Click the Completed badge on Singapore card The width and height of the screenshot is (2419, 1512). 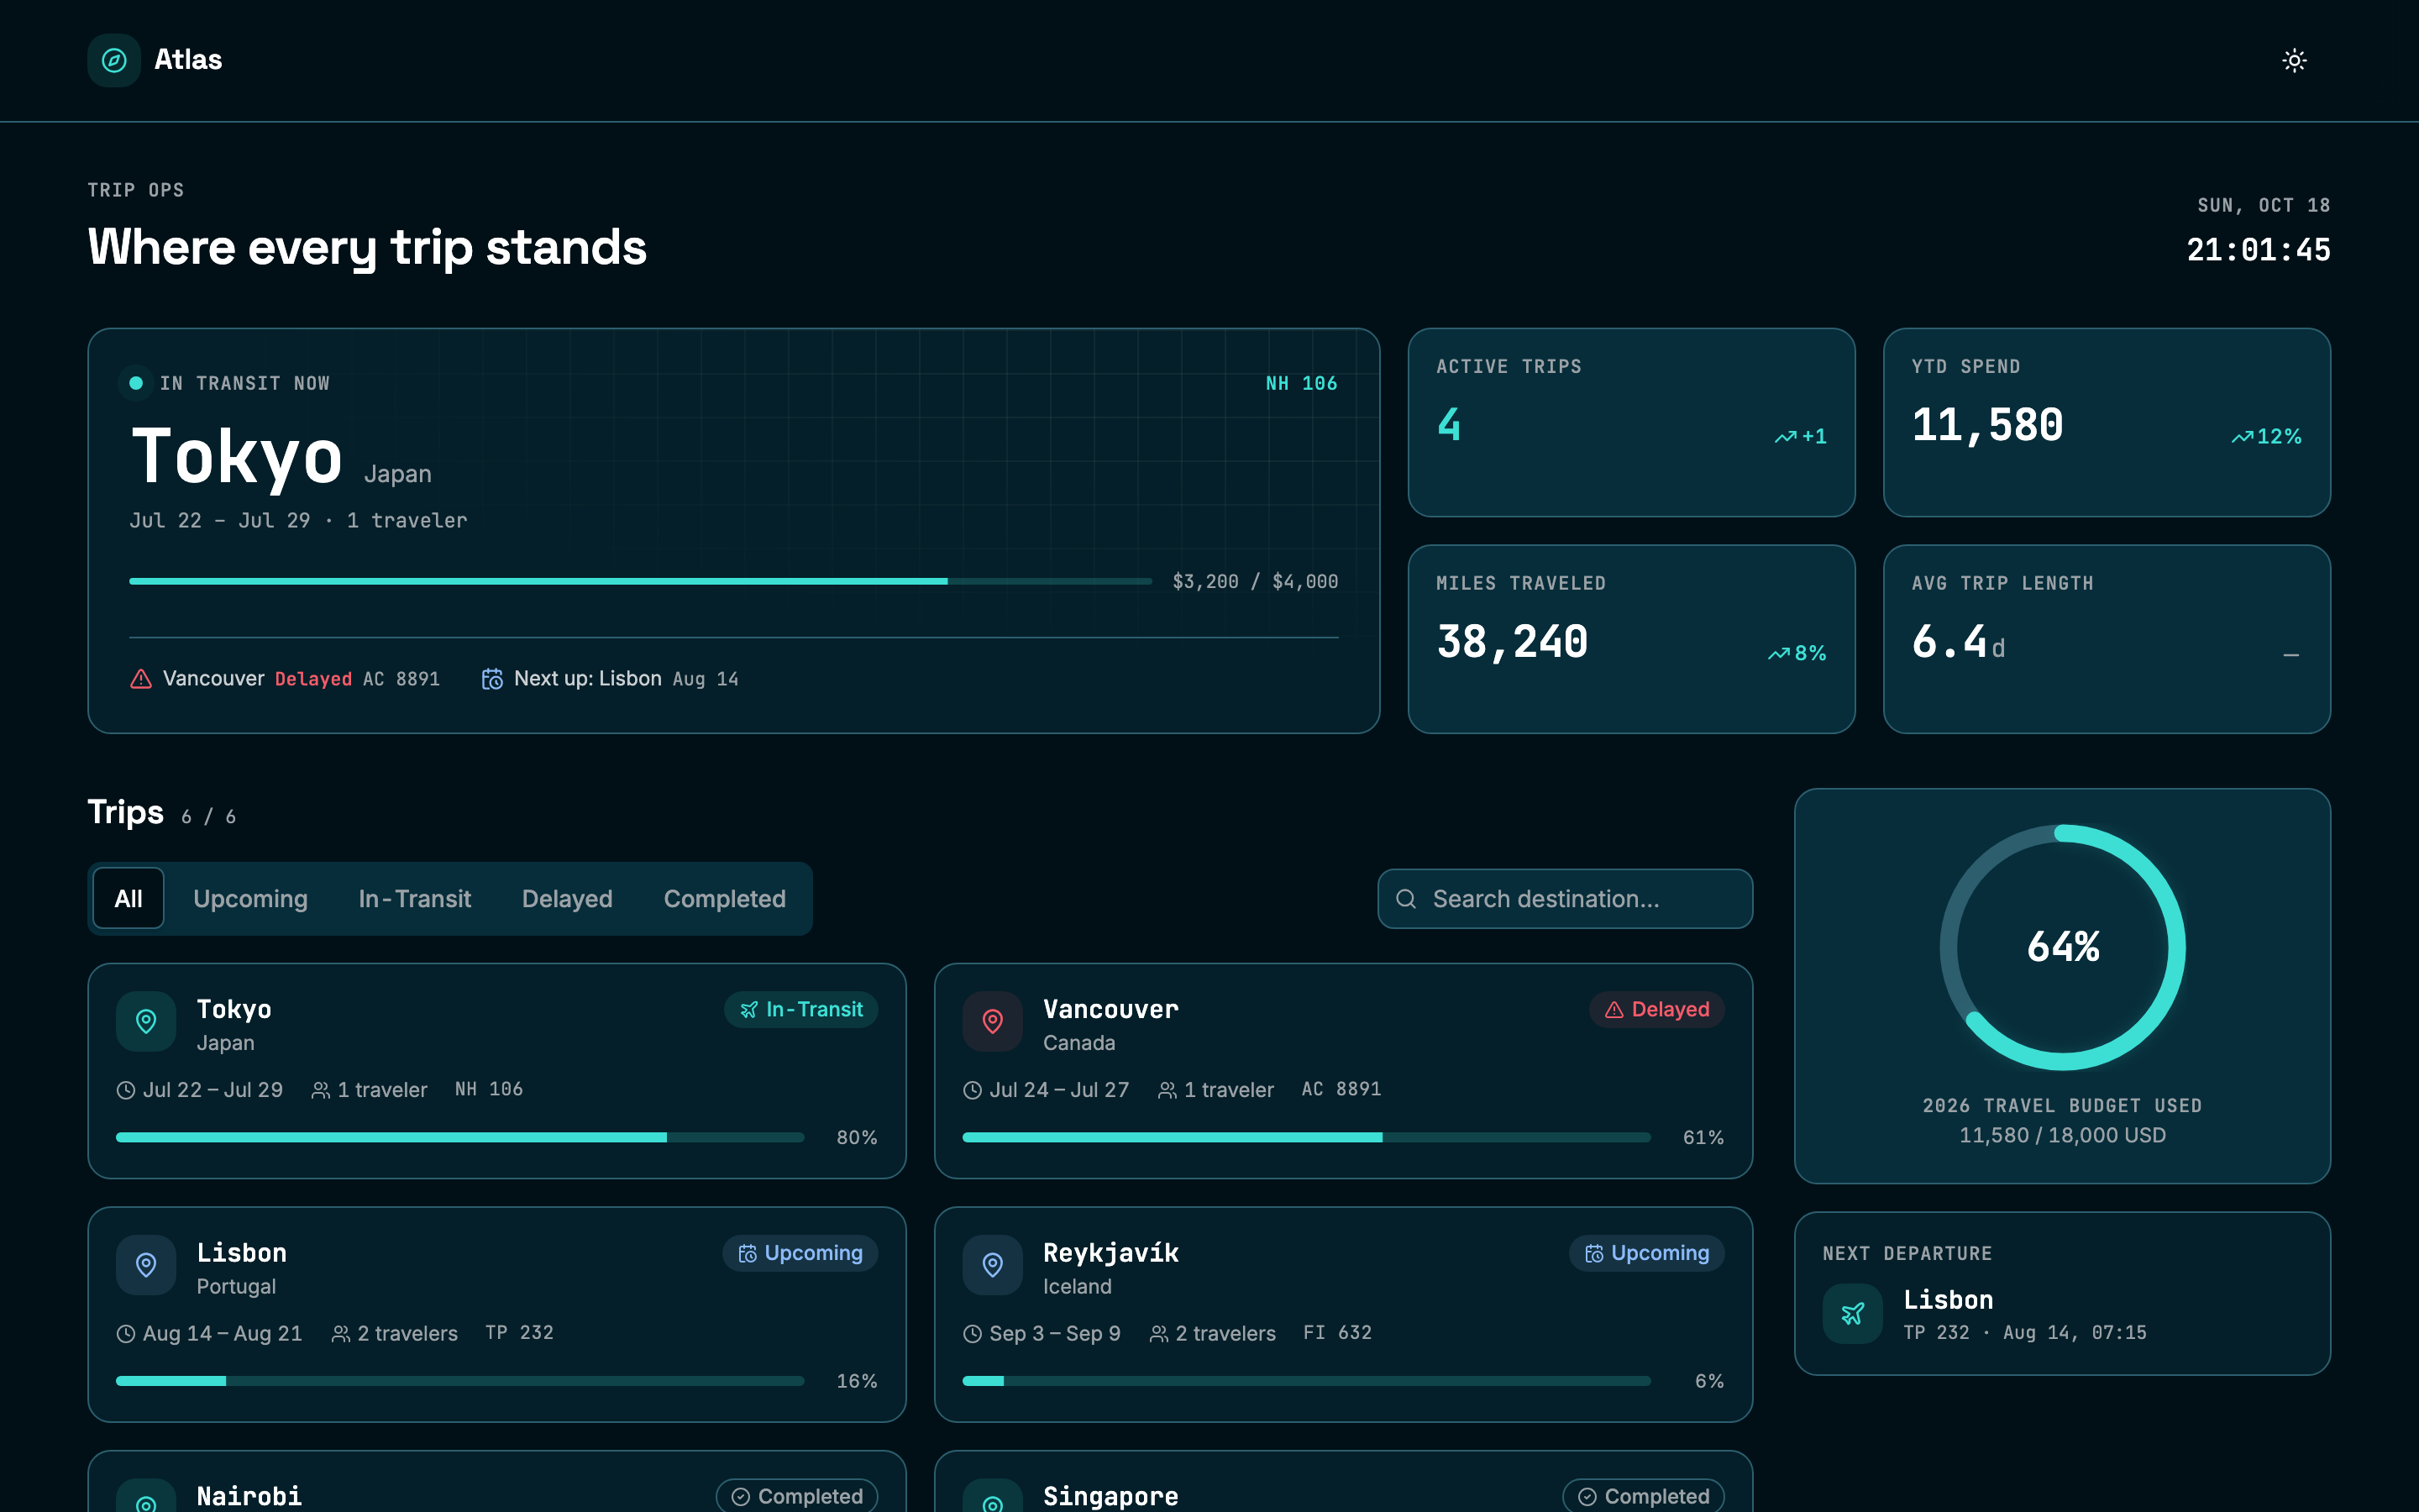1643,1496
